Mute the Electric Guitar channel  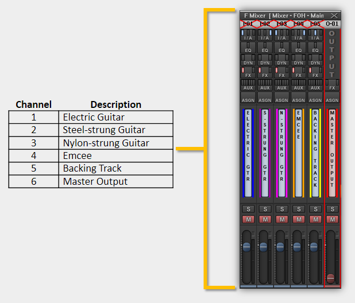(x=248, y=219)
